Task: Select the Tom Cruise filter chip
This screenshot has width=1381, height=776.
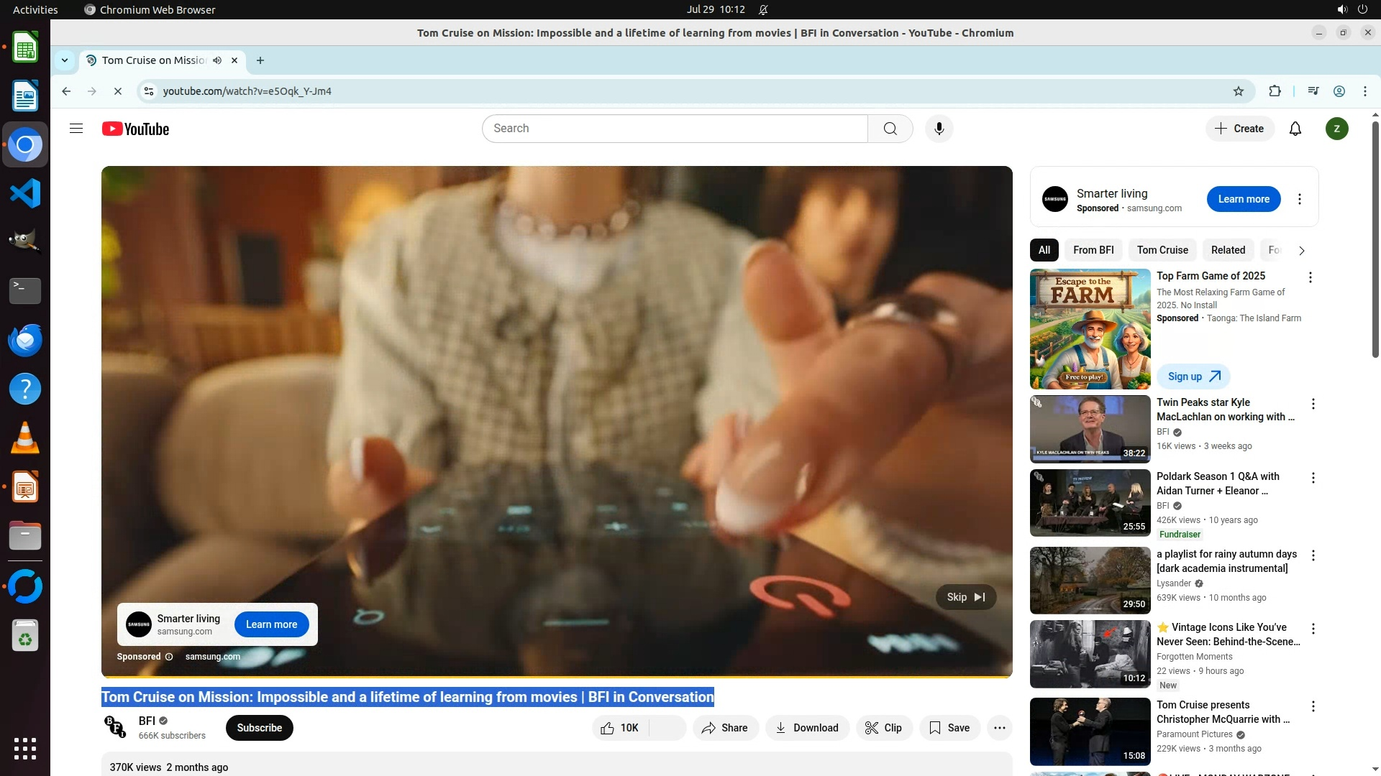Action: click(x=1162, y=250)
